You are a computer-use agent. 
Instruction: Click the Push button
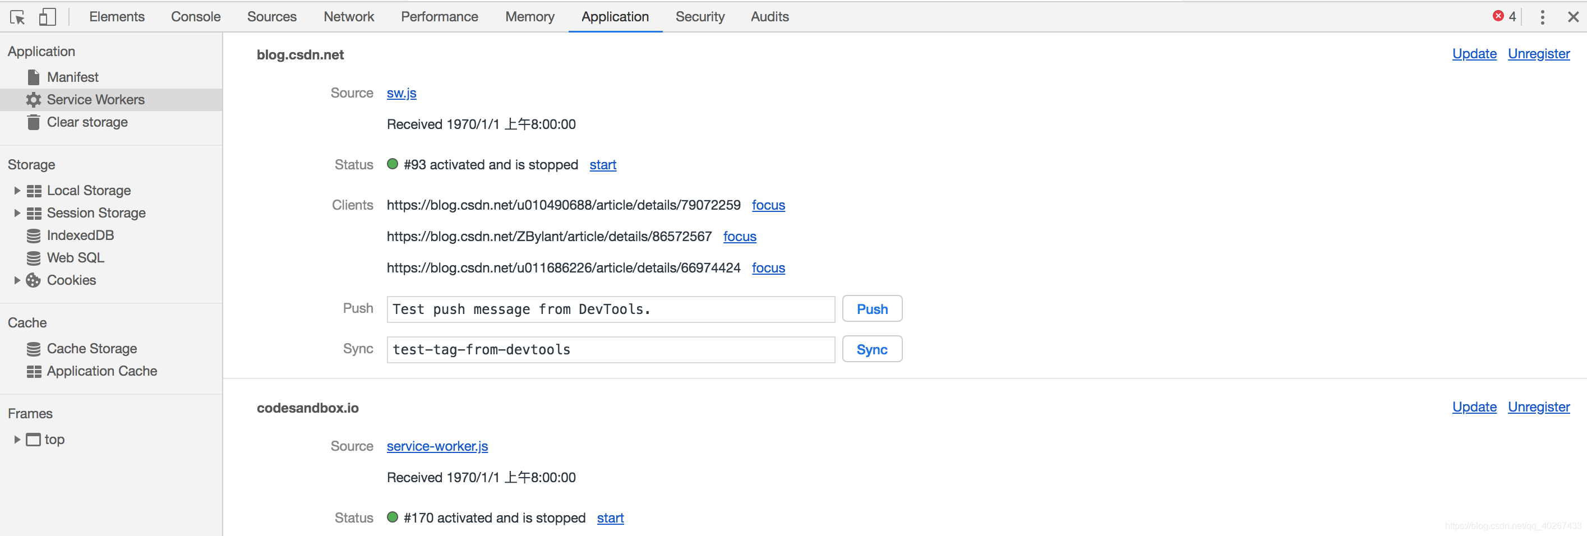pos(872,309)
